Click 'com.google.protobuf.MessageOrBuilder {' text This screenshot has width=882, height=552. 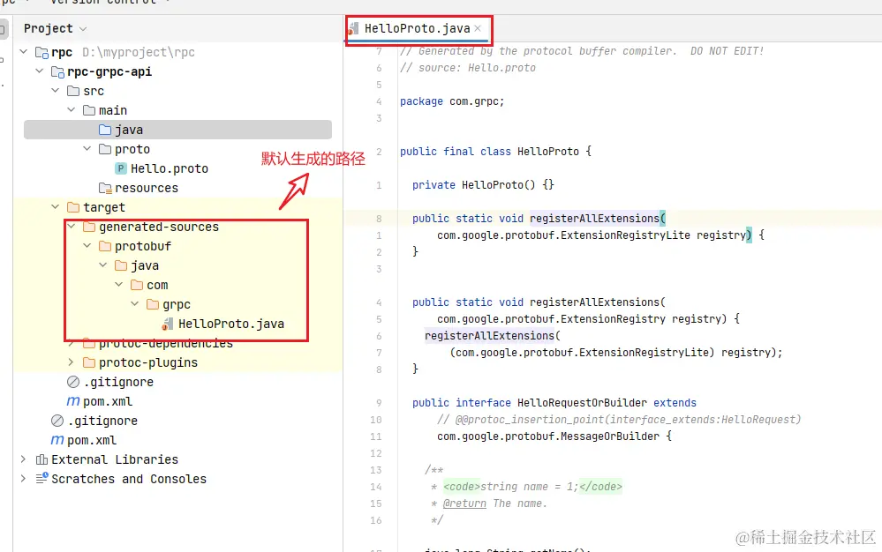(x=554, y=436)
